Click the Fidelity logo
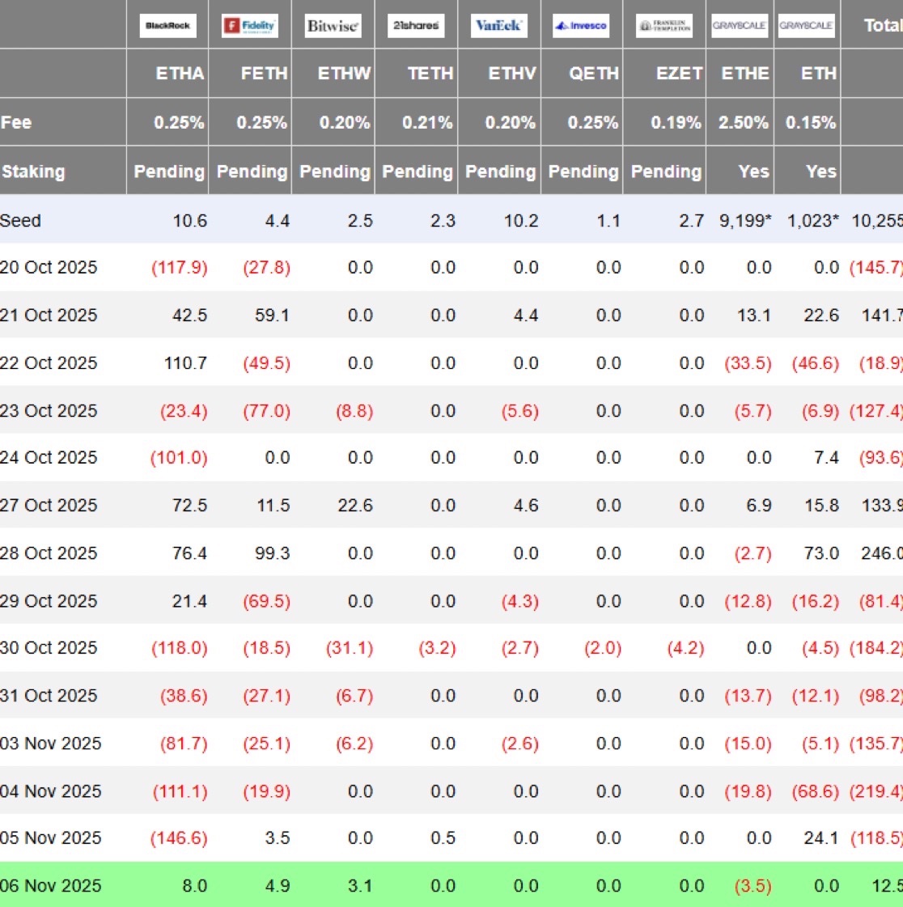 coord(250,25)
